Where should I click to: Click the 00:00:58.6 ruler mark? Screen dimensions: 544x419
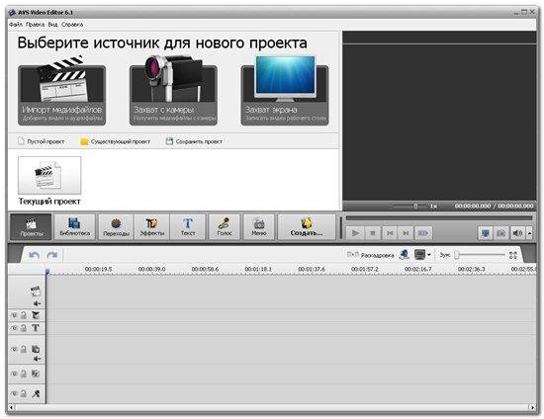point(205,269)
